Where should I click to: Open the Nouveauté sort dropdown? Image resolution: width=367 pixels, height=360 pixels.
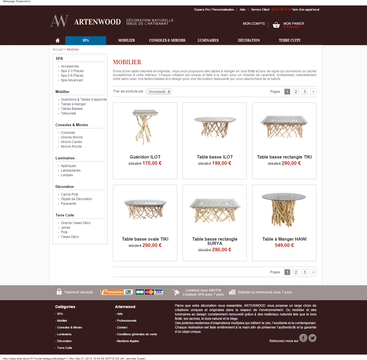[x=159, y=92]
